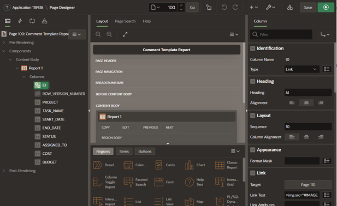Viewport: 337px width, 206px height.
Task: Select the gallery Regions tab
Action: pos(103,152)
